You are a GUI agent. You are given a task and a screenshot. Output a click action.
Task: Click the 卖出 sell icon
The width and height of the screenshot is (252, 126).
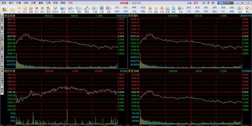tap(42, 9)
